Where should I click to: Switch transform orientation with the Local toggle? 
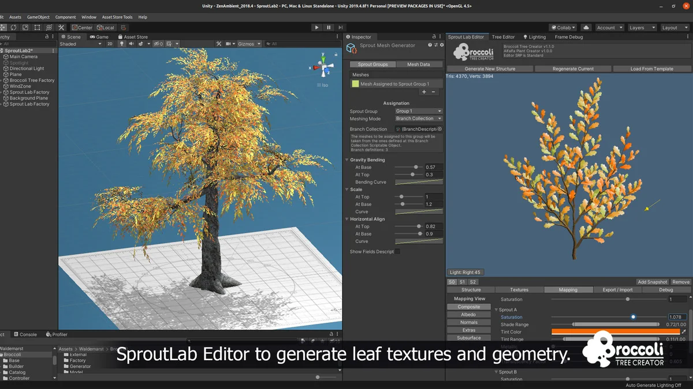tap(107, 27)
